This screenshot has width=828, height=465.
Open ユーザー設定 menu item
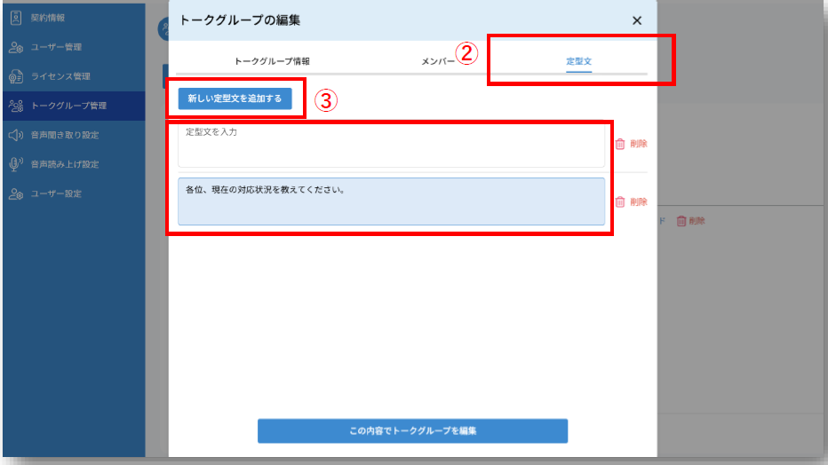[74, 194]
